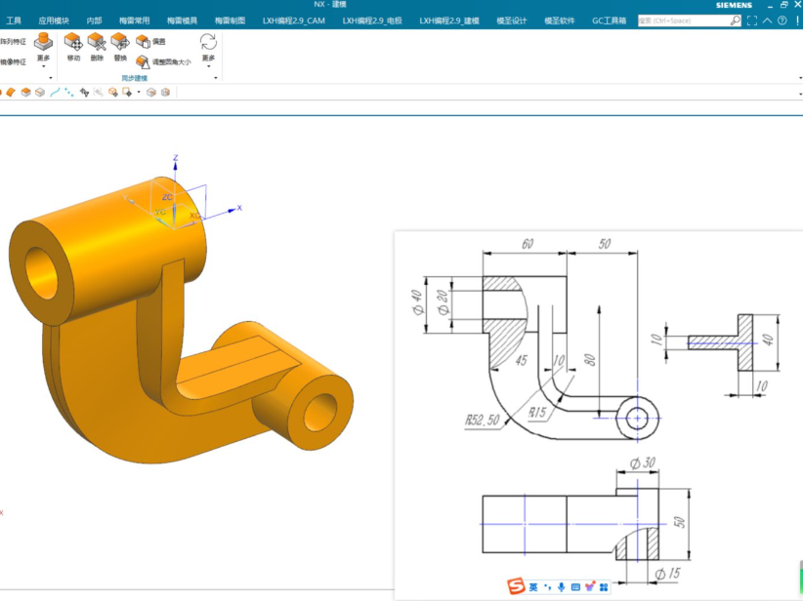Open the 梅雷制图 tab
Viewport: 803px width, 601px height.
click(230, 20)
